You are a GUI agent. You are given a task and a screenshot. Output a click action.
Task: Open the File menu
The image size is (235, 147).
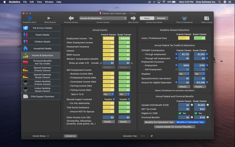tap(25, 2)
